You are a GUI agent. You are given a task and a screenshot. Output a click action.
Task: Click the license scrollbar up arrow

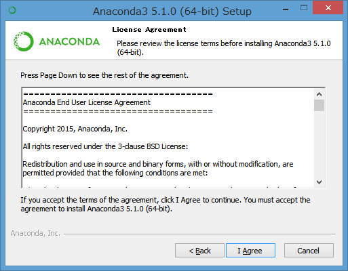319,94
